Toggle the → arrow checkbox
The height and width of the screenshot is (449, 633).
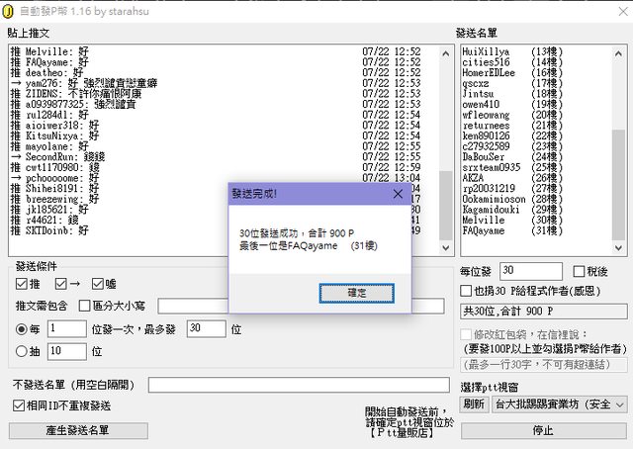(x=58, y=285)
